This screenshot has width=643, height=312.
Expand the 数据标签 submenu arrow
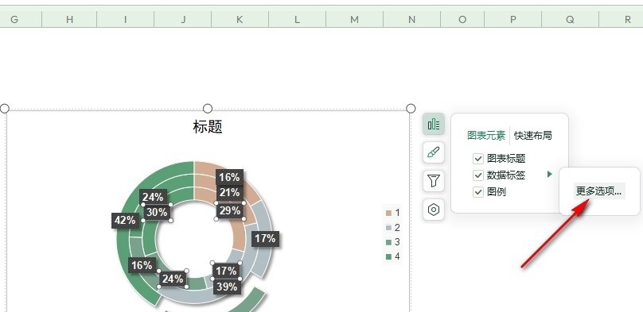550,175
